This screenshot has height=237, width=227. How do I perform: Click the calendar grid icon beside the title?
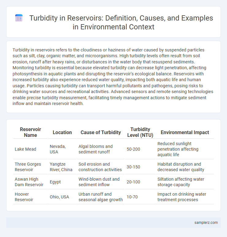tap(19, 18)
